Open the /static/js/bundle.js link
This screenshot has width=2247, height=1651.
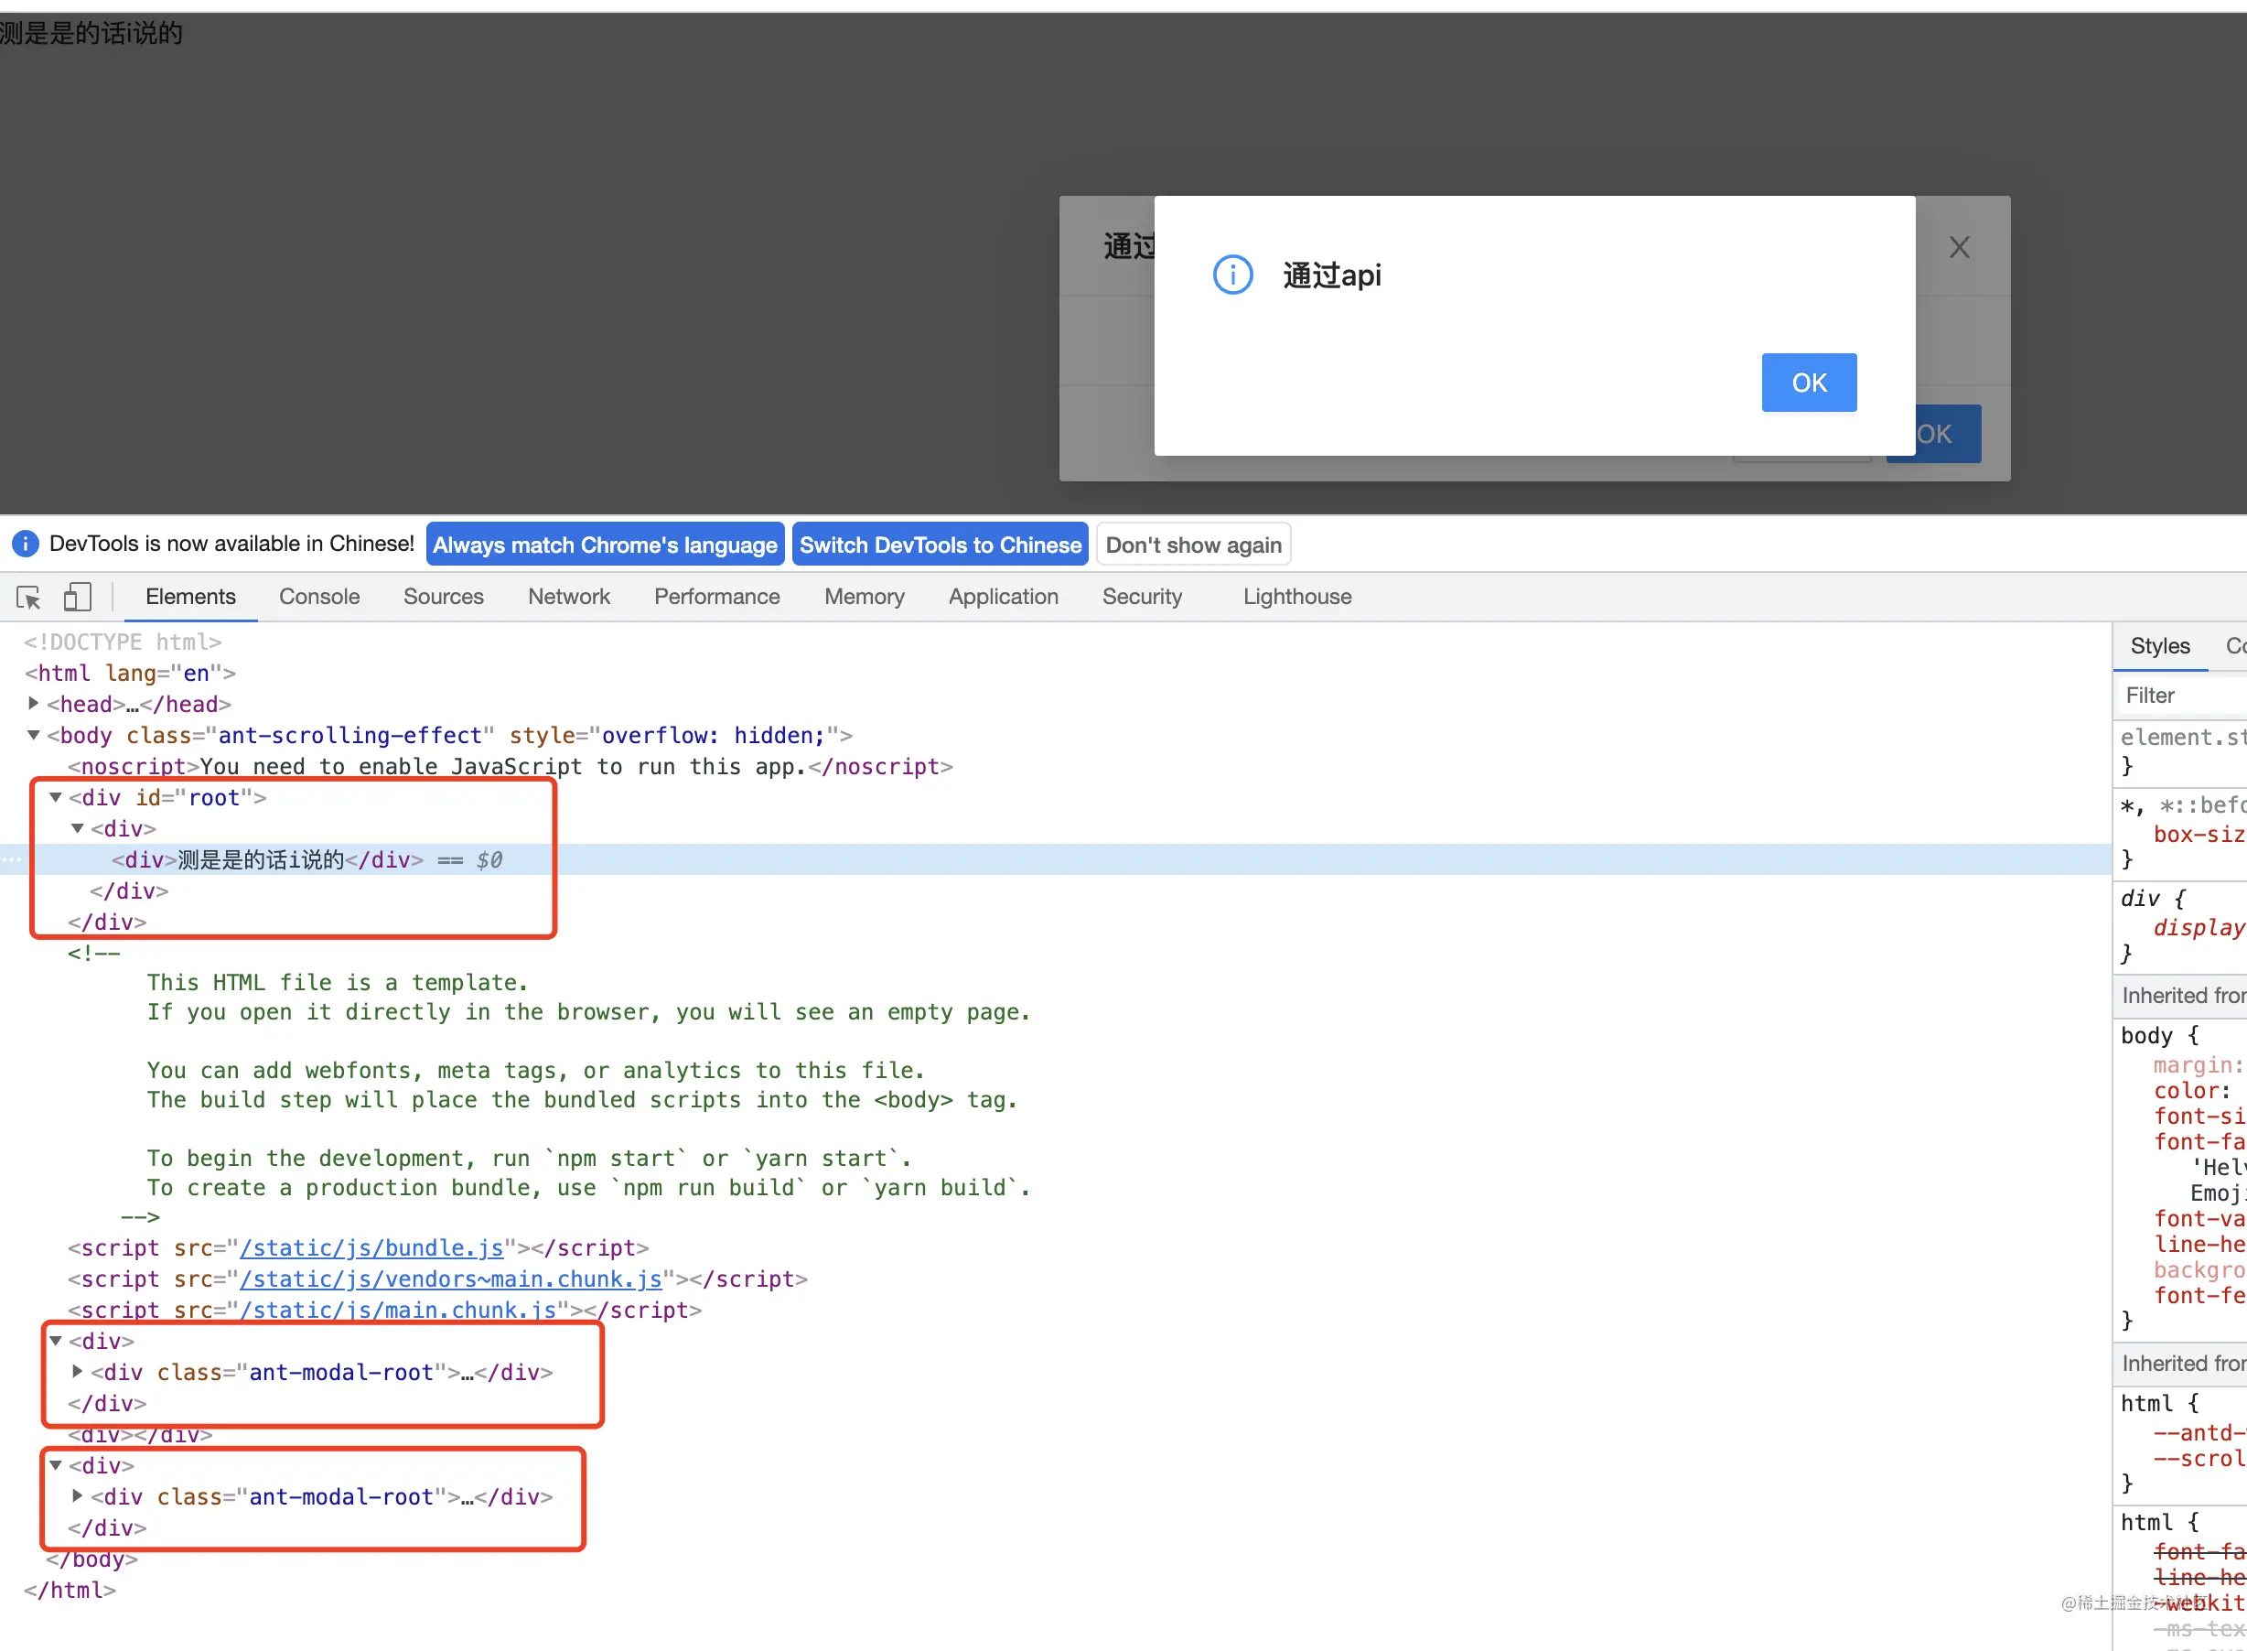[371, 1248]
